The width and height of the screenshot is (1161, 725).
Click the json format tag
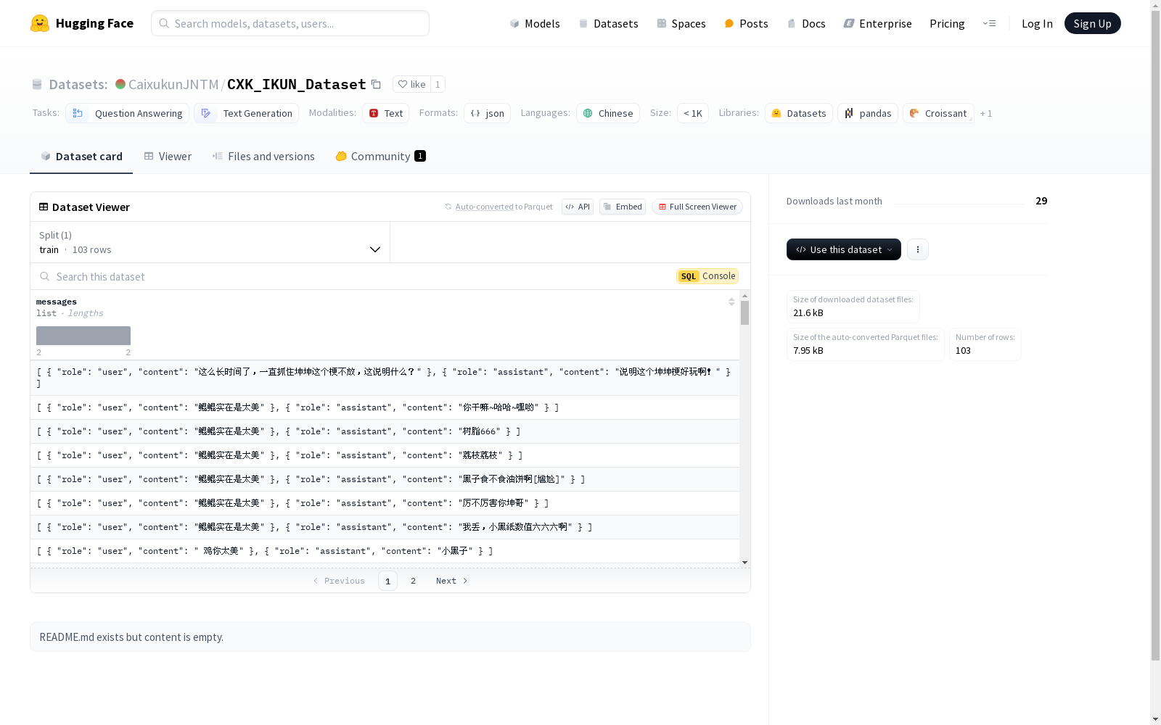488,113
